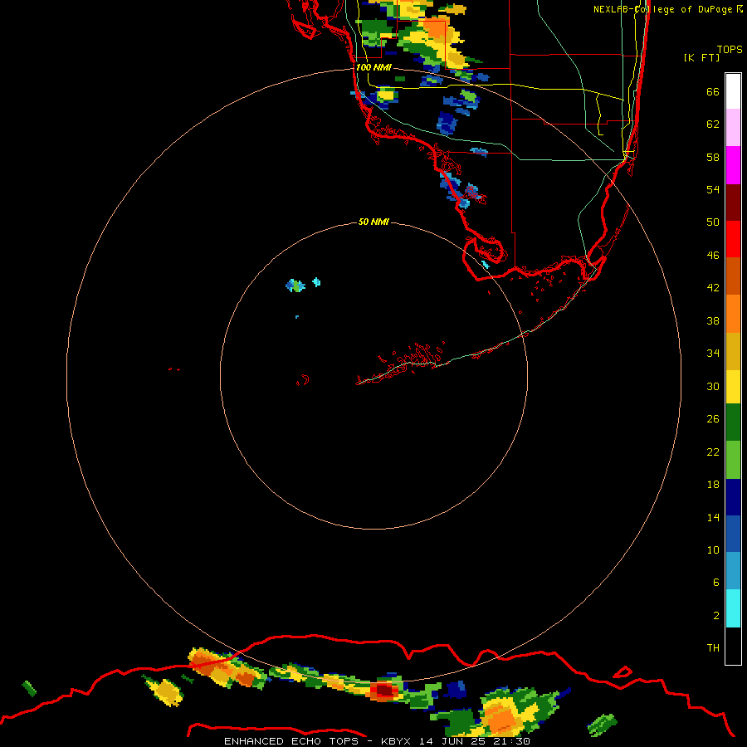Select the 38 legend value

point(713,321)
